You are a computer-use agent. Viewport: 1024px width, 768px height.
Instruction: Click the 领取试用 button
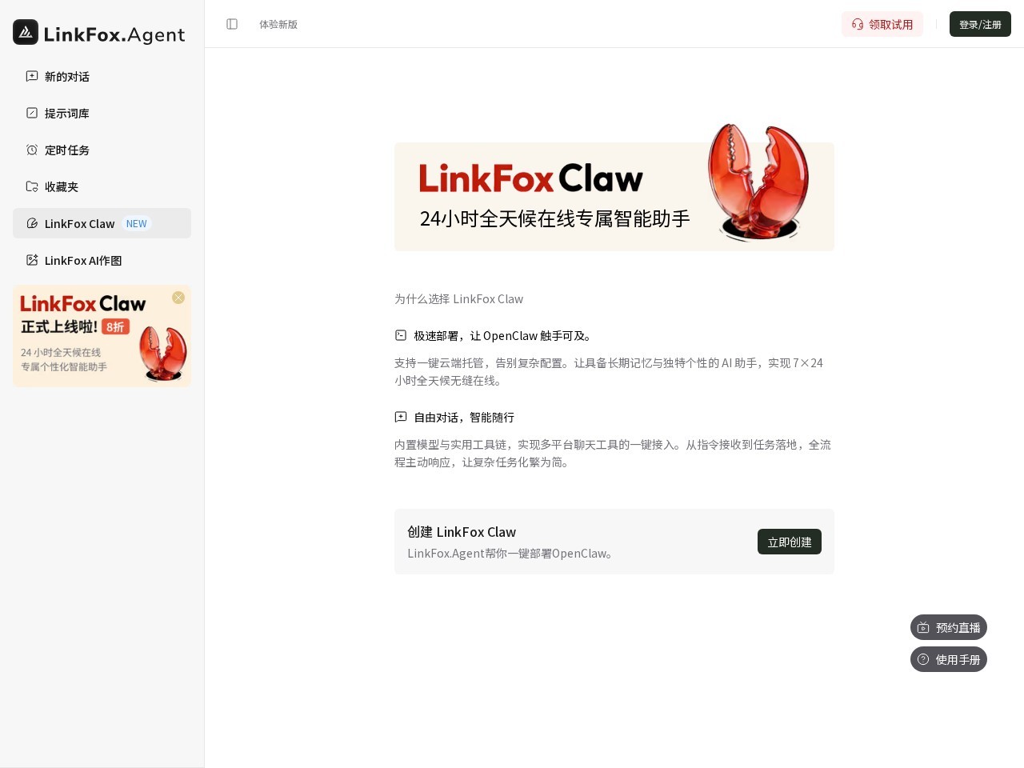882,24
